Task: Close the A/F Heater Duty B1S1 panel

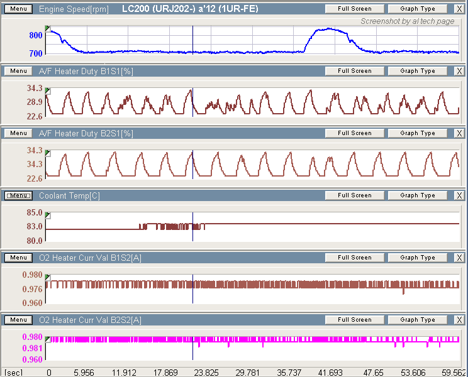Action: click(459, 71)
